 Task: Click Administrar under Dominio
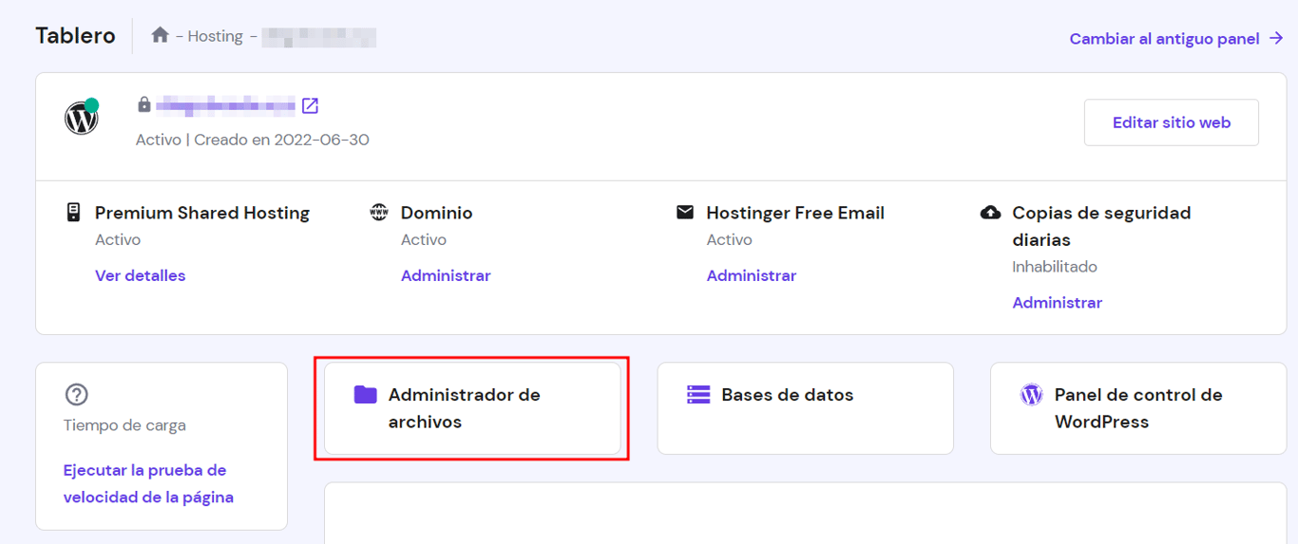[446, 275]
